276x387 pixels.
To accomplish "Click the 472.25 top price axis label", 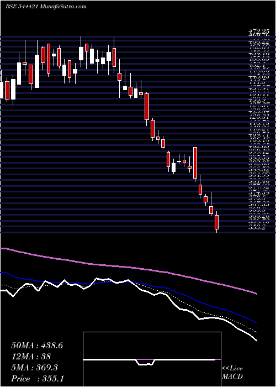I will [x=258, y=31].
